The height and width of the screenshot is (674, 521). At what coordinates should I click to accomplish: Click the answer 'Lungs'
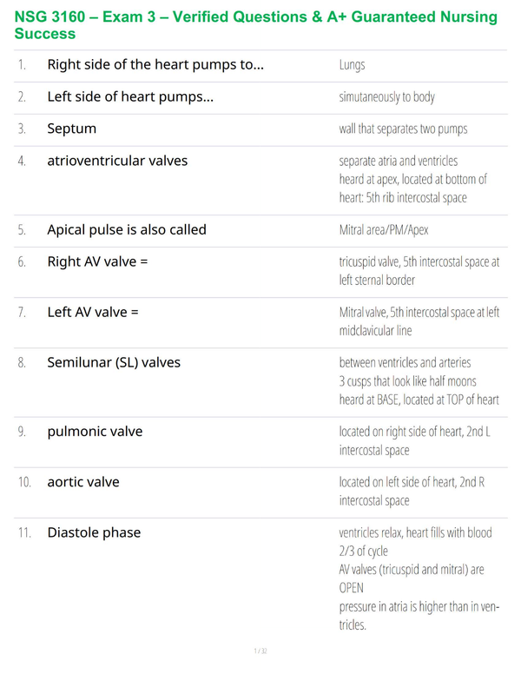point(352,65)
